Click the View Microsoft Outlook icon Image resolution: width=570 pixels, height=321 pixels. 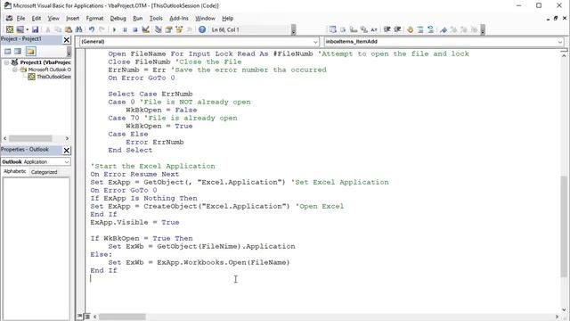(x=10, y=29)
